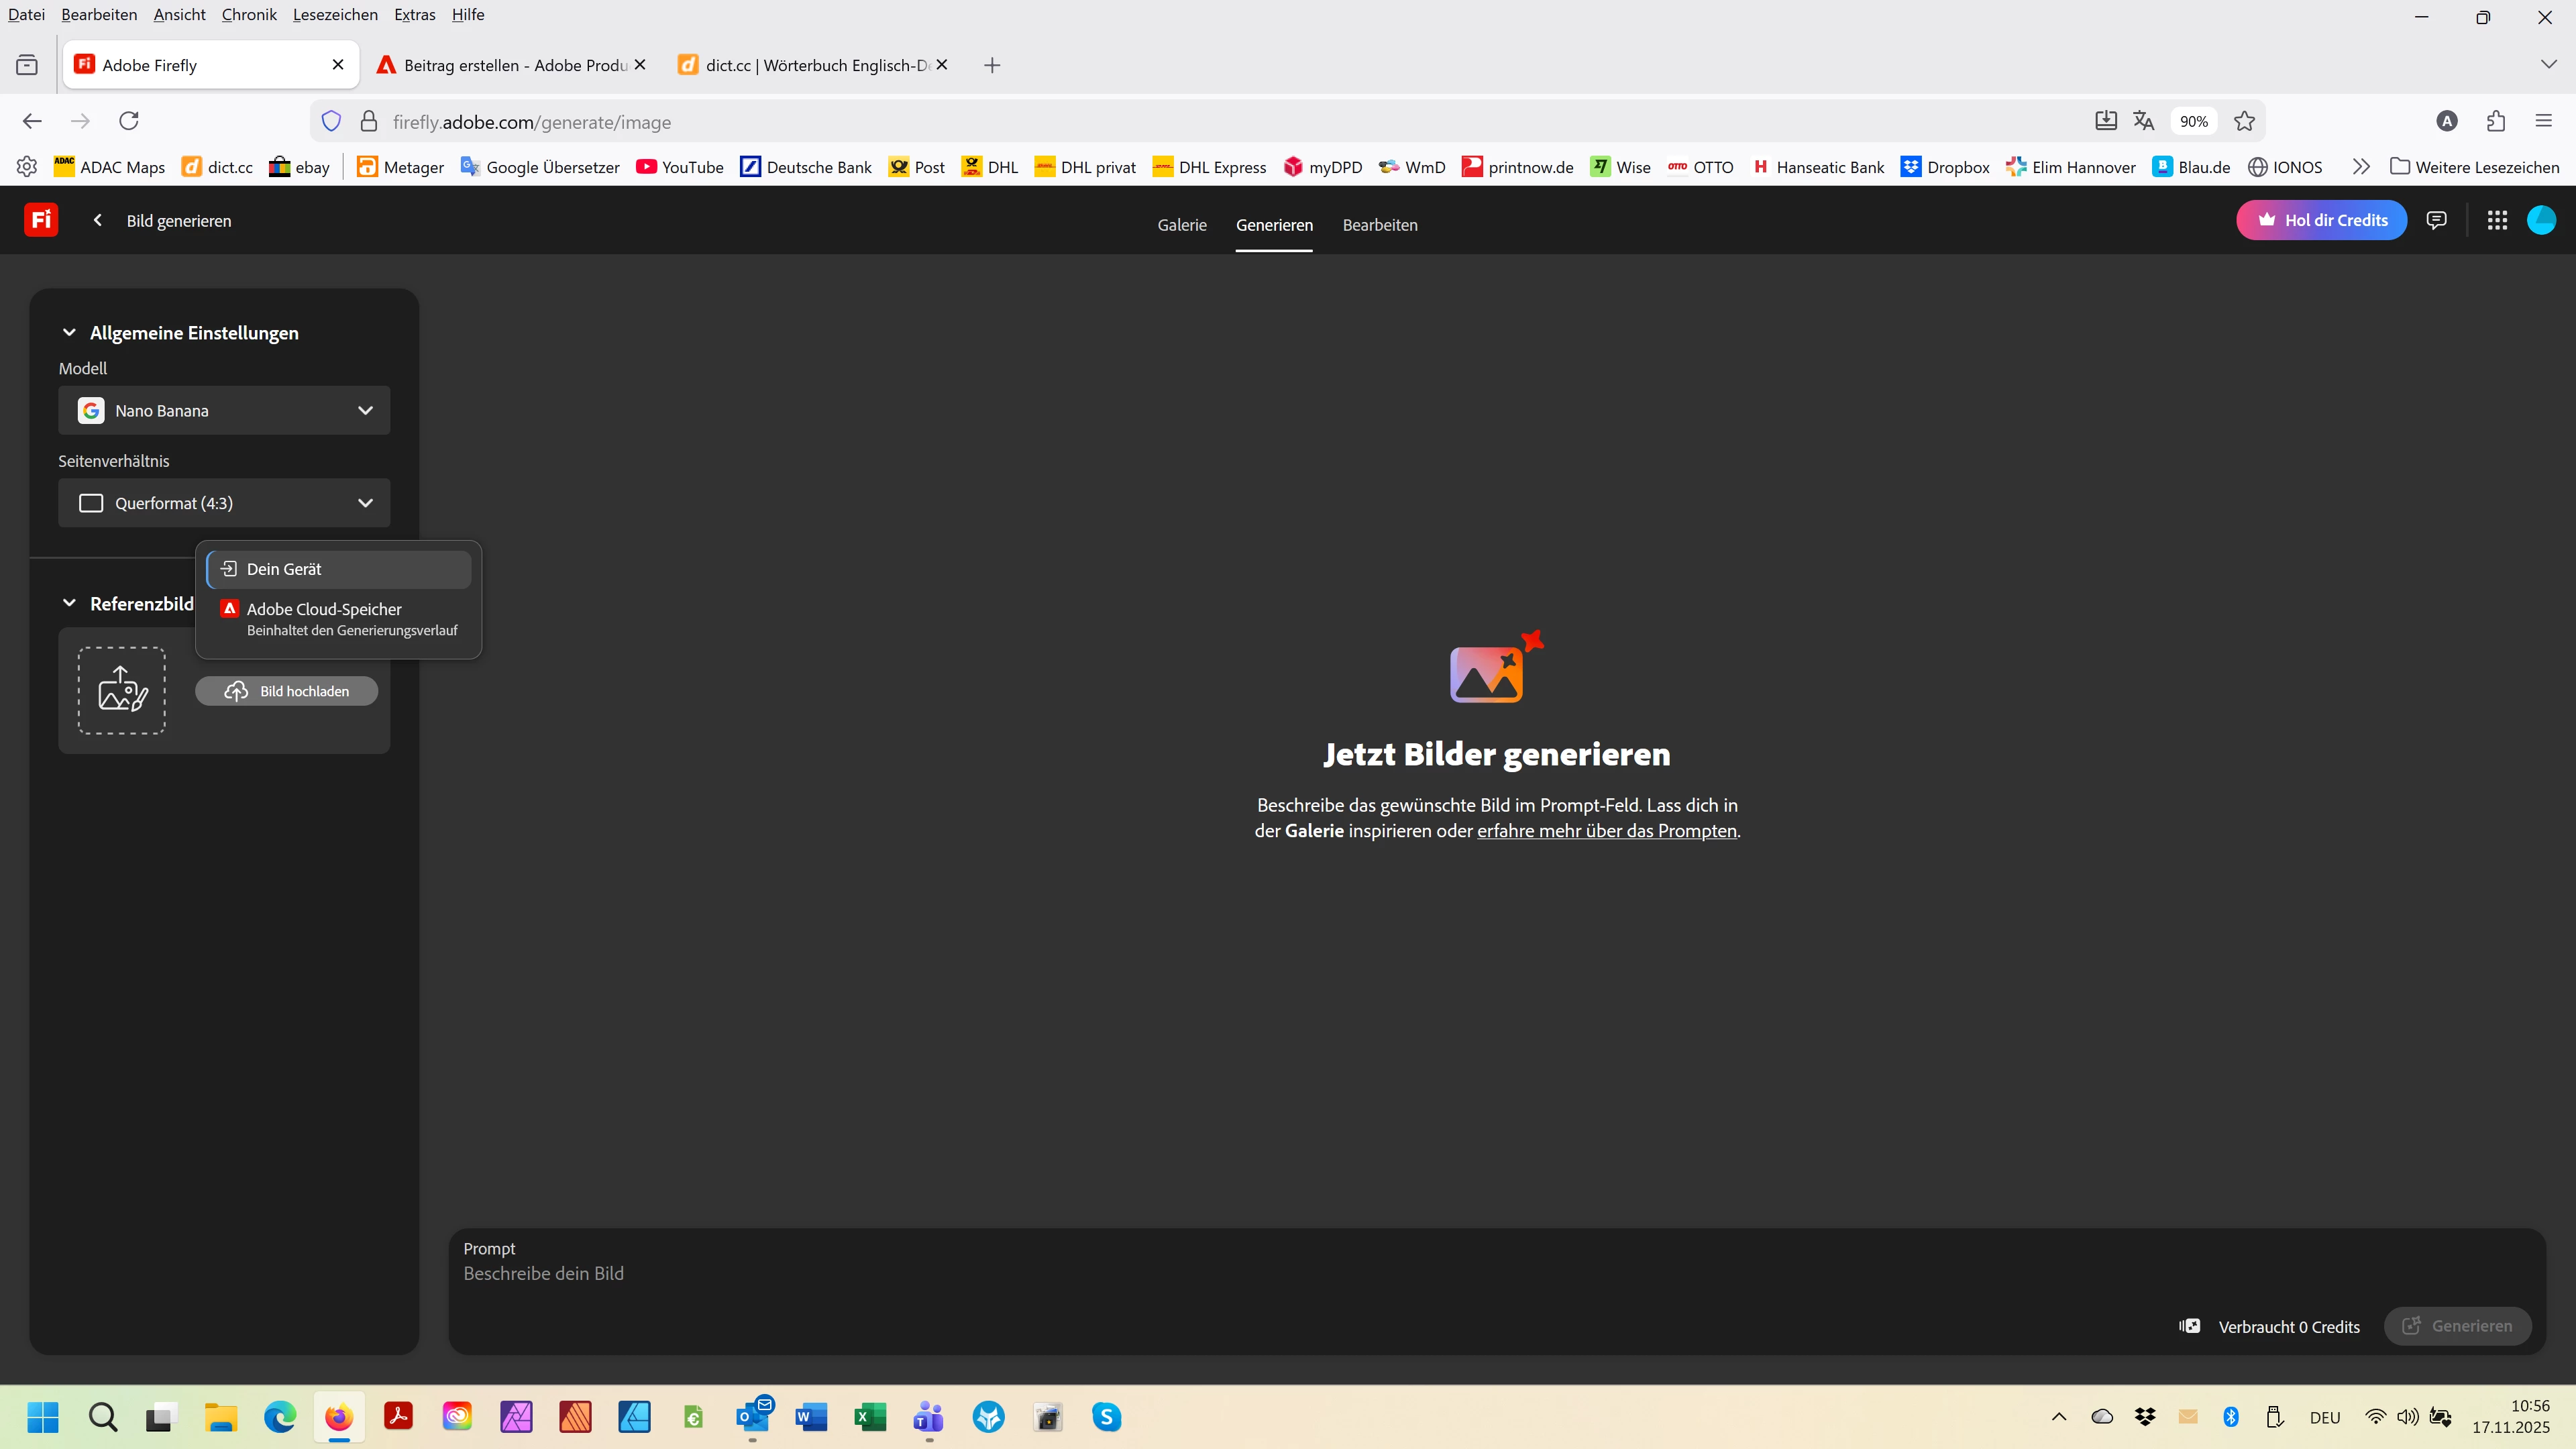
Task: Click the Firefly Fi home logo
Action: (41, 220)
